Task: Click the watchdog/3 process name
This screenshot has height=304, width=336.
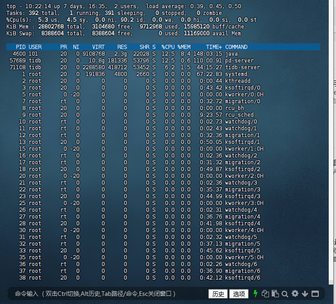Action: (x=241, y=183)
